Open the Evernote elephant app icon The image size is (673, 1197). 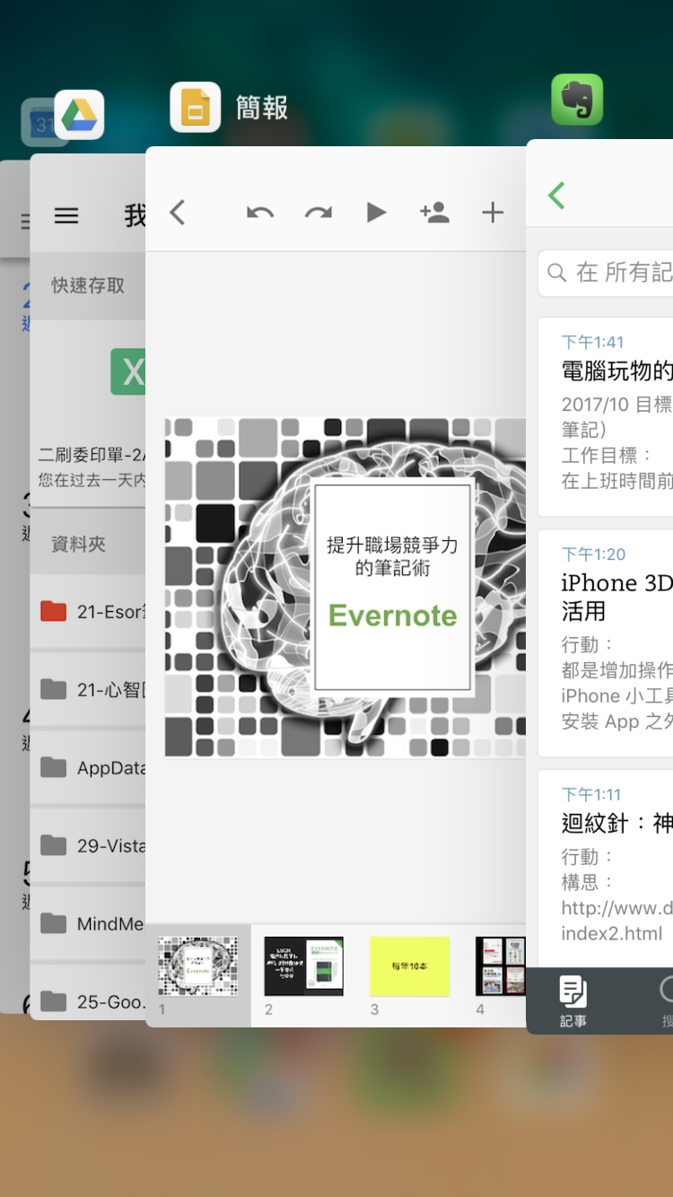click(x=577, y=99)
